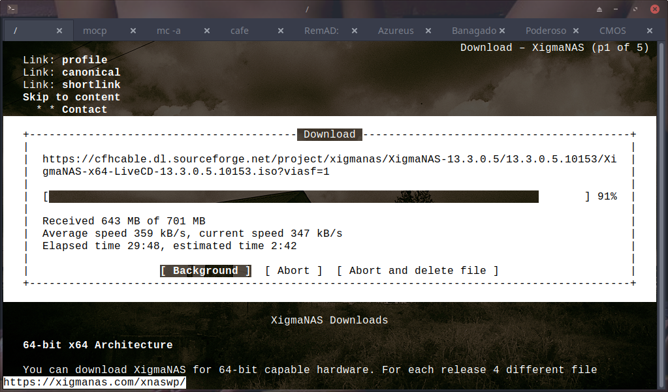Open the shortlink link

(91, 85)
